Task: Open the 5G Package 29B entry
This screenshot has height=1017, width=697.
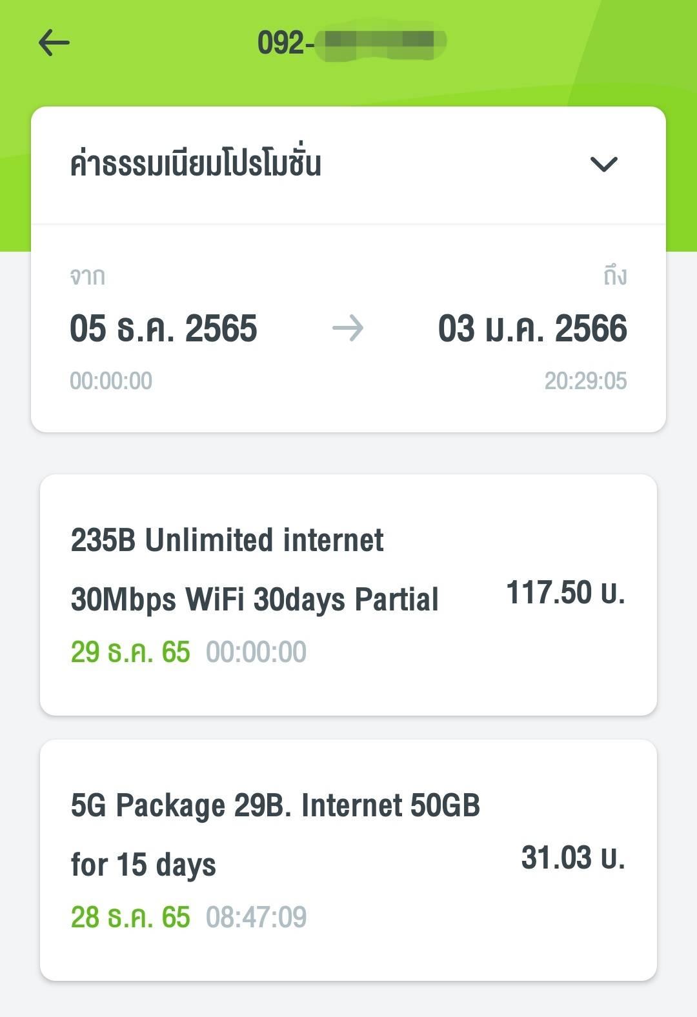Action: [x=276, y=805]
